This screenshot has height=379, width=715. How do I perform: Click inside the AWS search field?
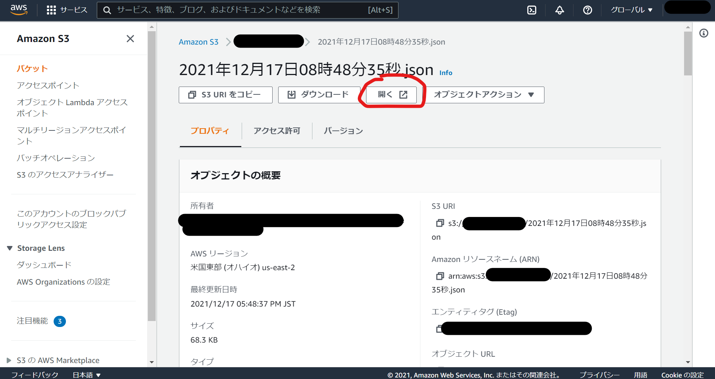coord(246,10)
